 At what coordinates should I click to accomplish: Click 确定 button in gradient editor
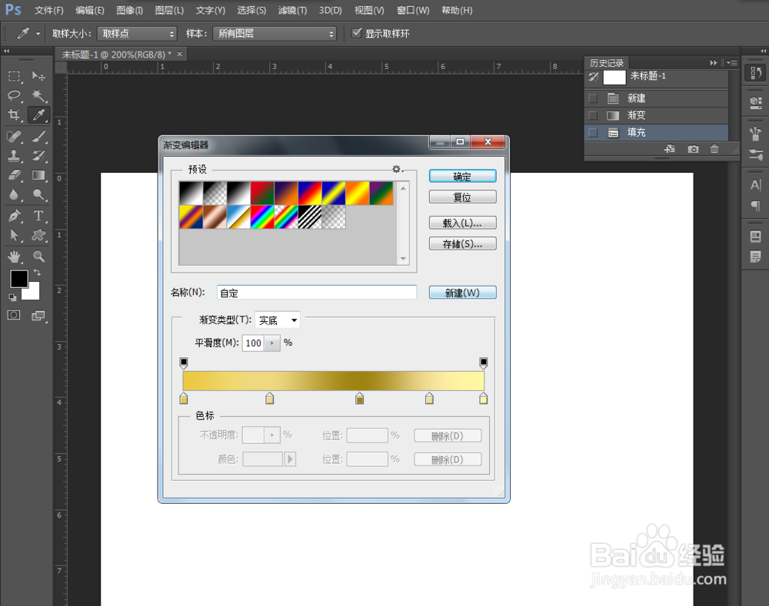[x=462, y=177]
